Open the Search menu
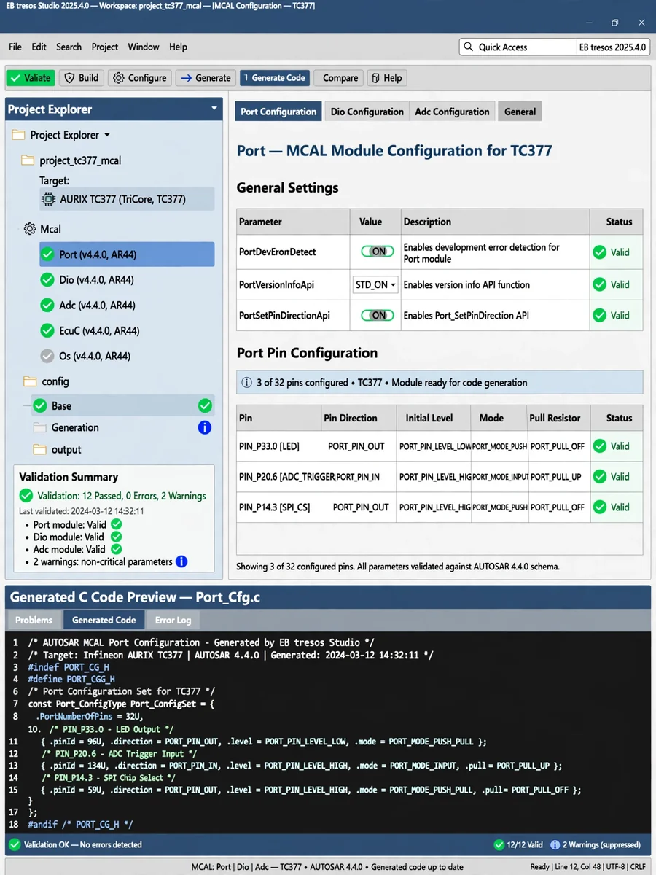 (69, 47)
